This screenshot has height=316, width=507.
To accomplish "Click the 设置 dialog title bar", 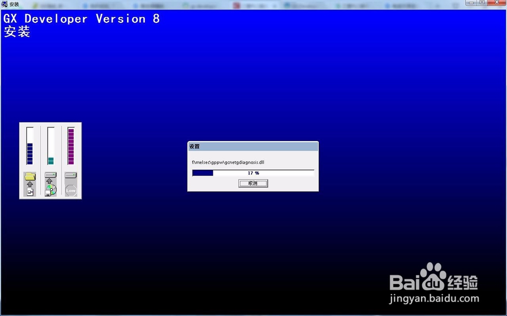I will [253, 147].
